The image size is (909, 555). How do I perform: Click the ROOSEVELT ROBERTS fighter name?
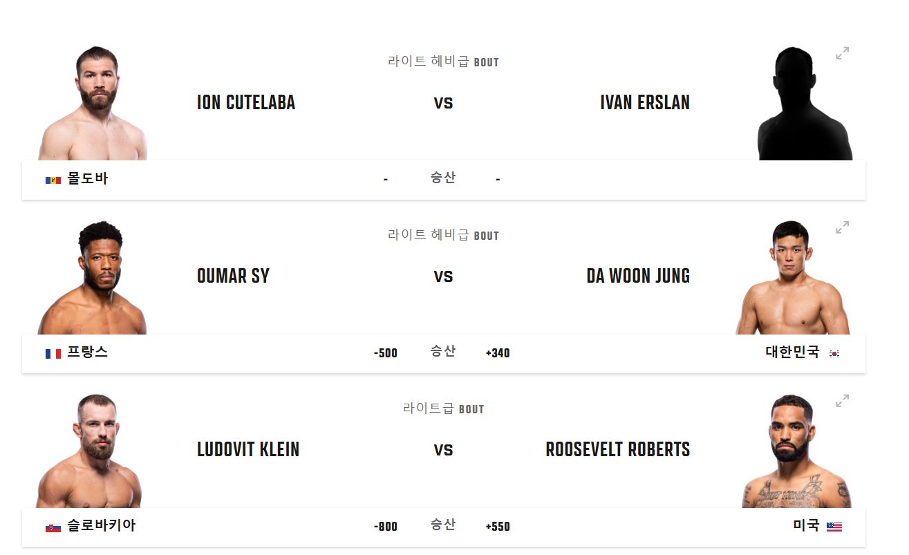[617, 449]
